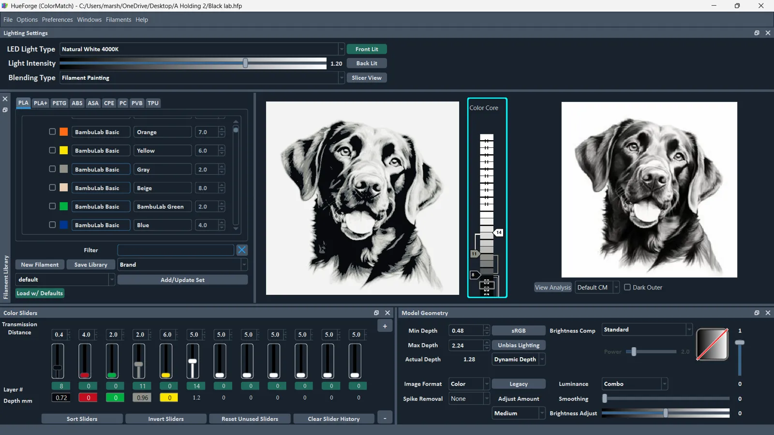Click the yellow filament color swatch
Viewport: 774px width, 435px height.
63,150
